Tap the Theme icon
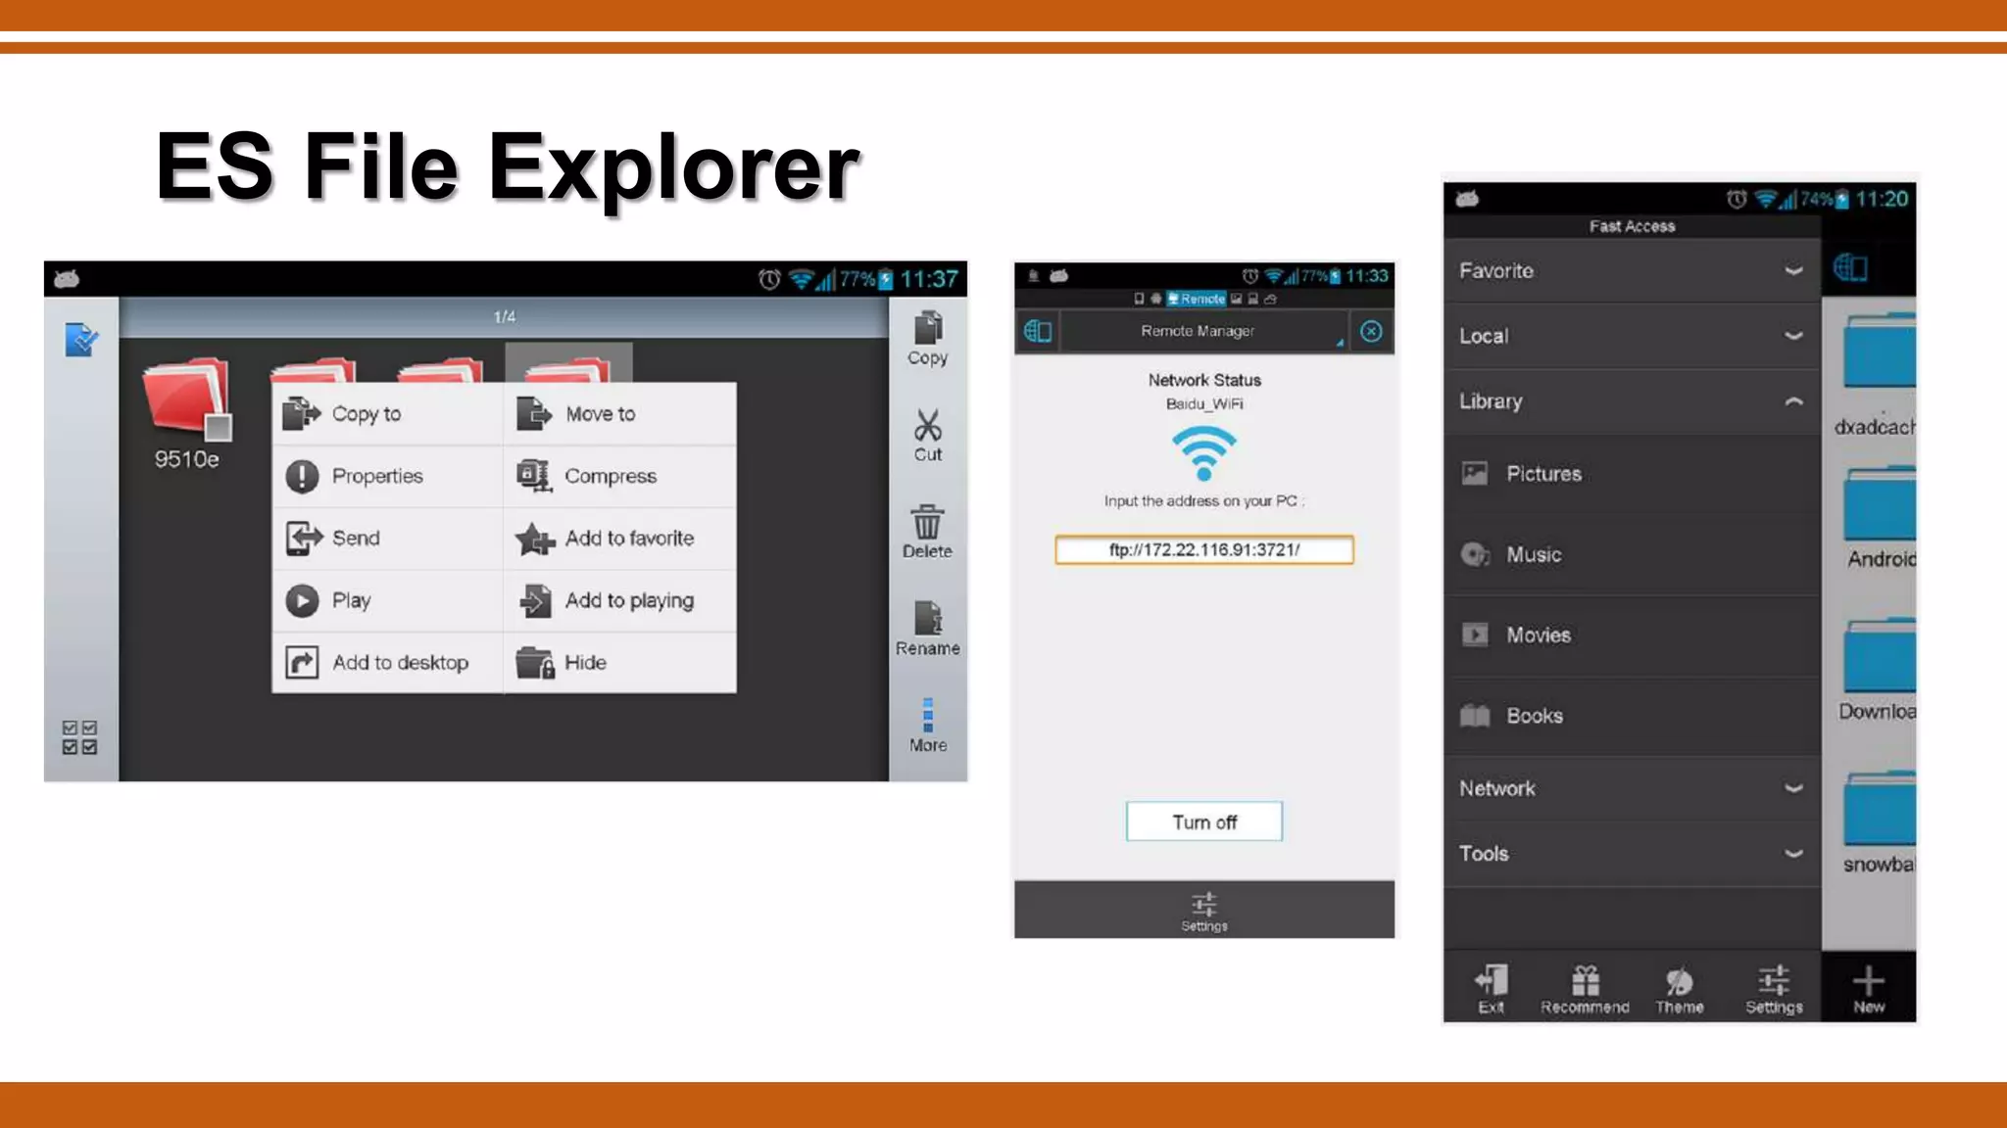Image resolution: width=2007 pixels, height=1128 pixels. pos(1680,989)
